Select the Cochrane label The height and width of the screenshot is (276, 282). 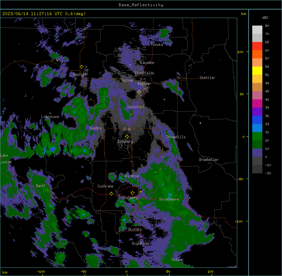(105, 186)
